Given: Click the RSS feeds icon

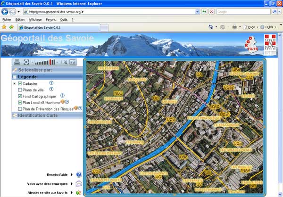Looking at the screenshot, I should point(223,27).
